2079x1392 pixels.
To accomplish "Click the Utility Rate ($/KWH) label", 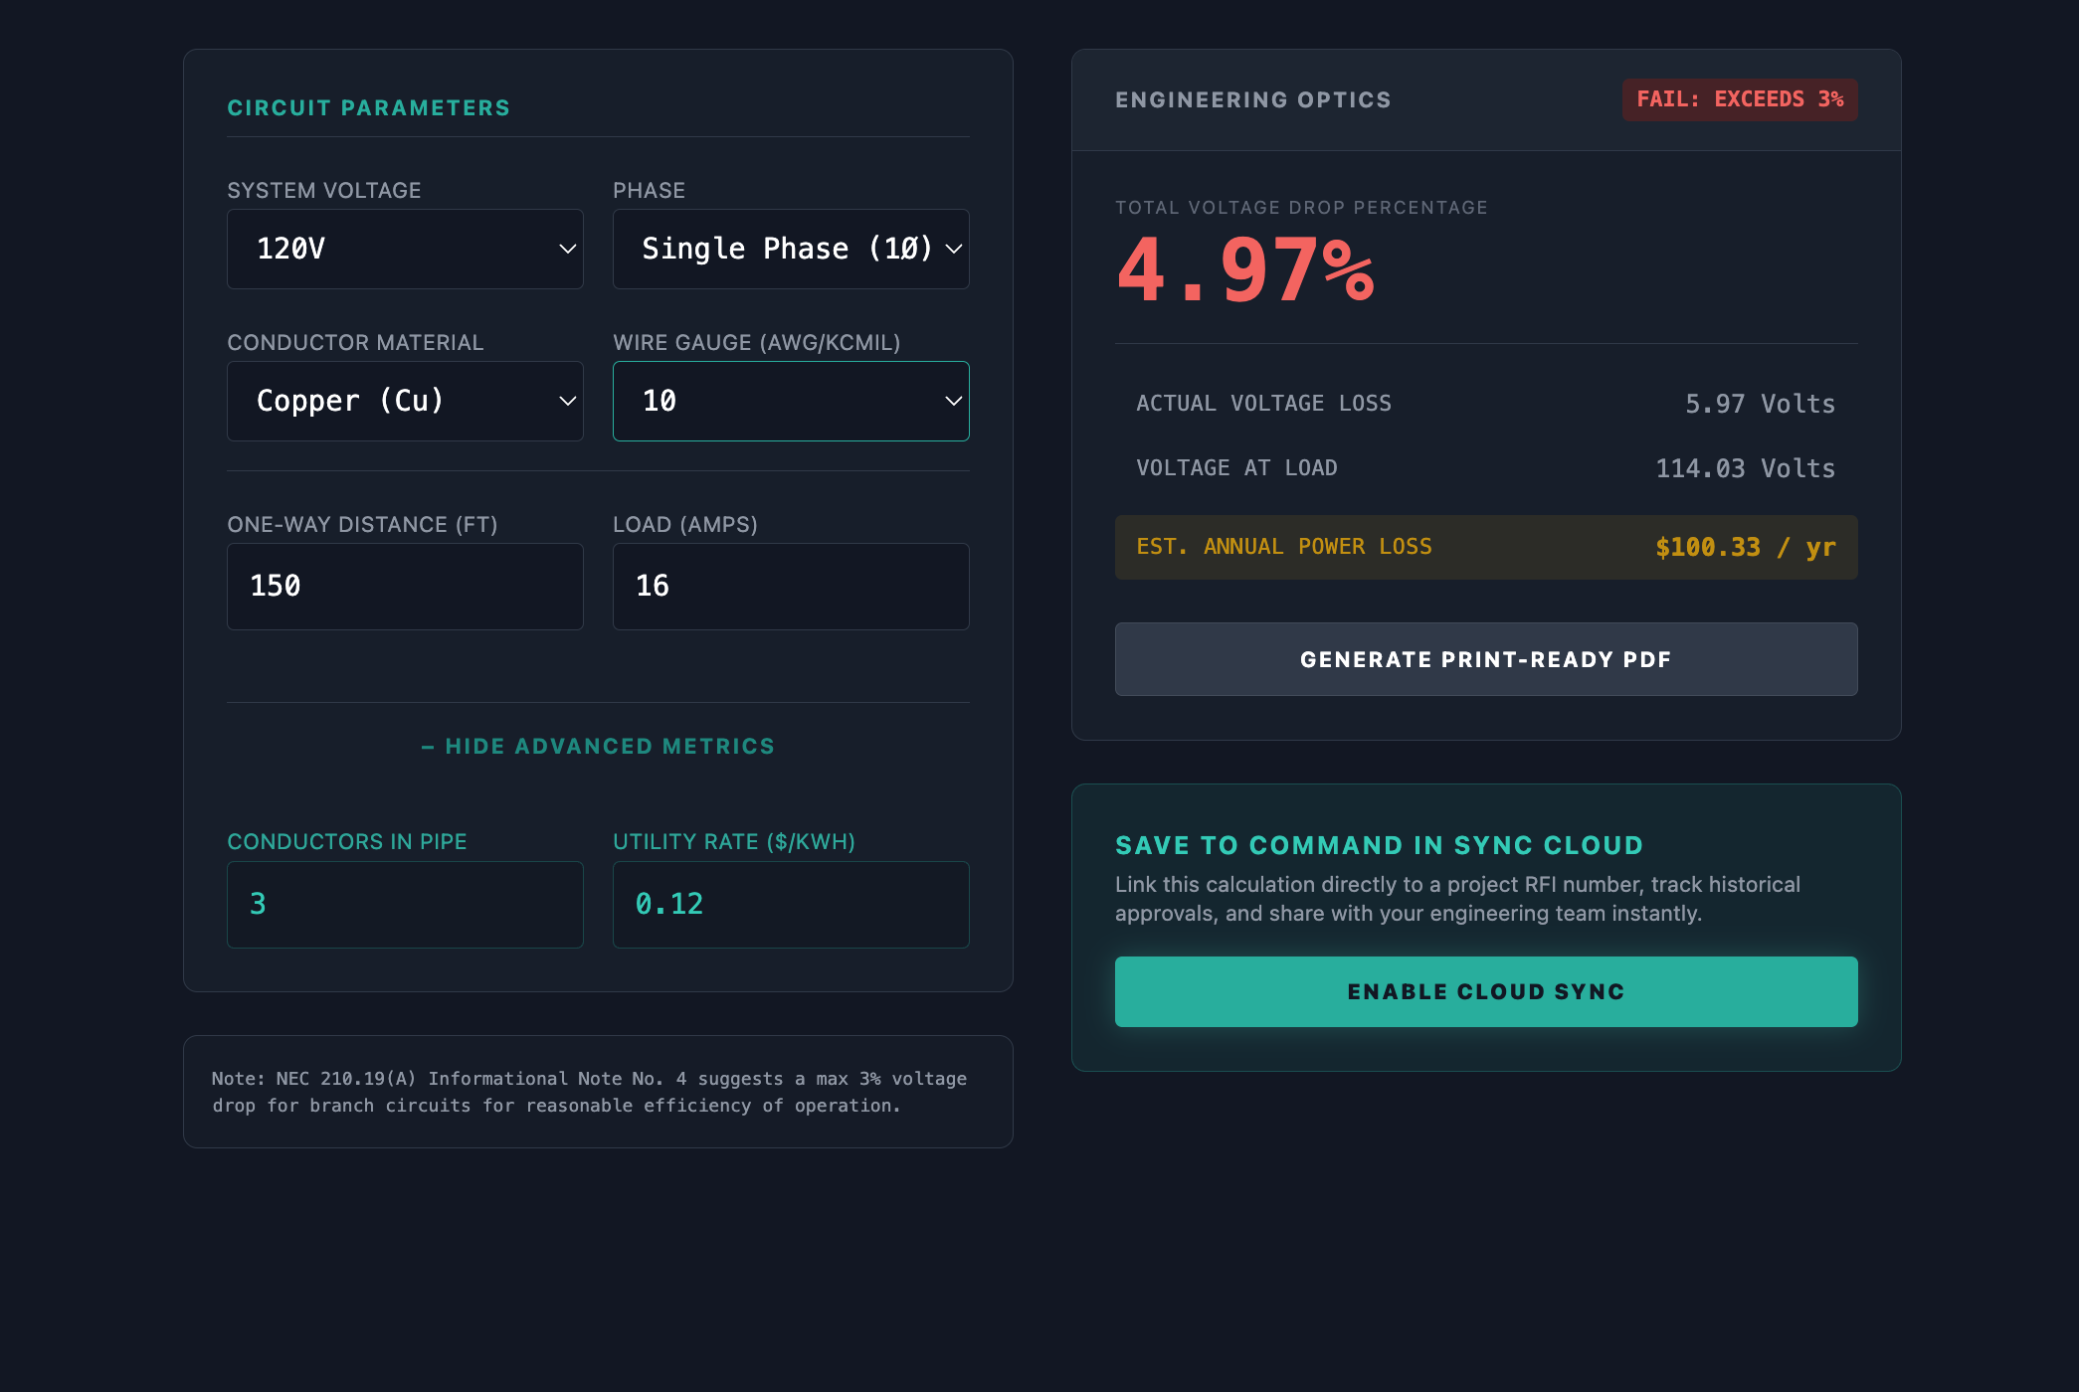I will pos(734,841).
